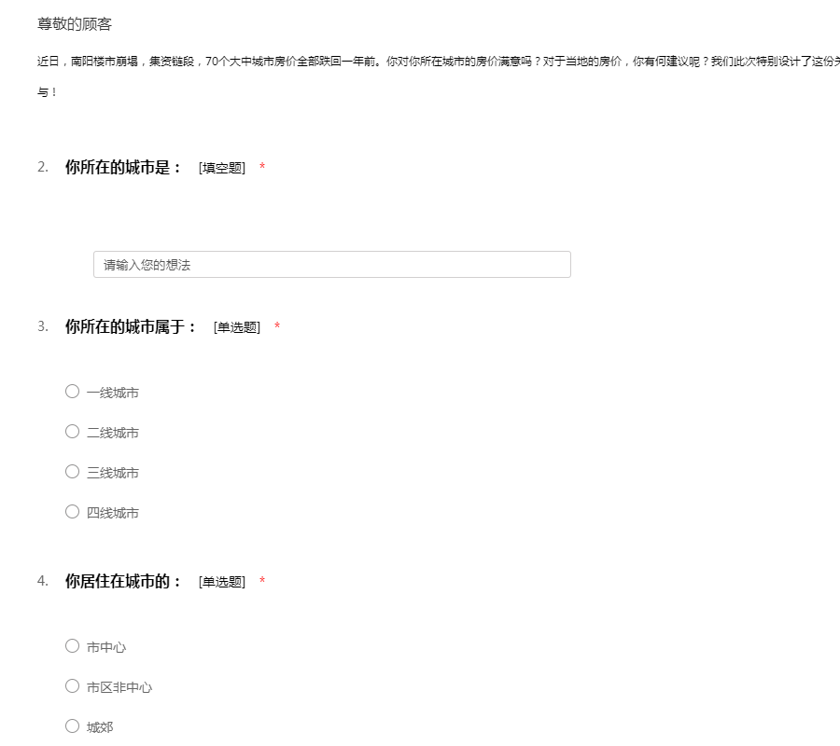This screenshot has height=746, width=840.
Task: Click question title 你所在的城市是
Action: 123,168
